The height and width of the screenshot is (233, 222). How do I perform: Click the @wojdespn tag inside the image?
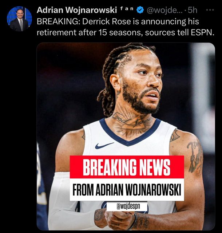point(127,206)
